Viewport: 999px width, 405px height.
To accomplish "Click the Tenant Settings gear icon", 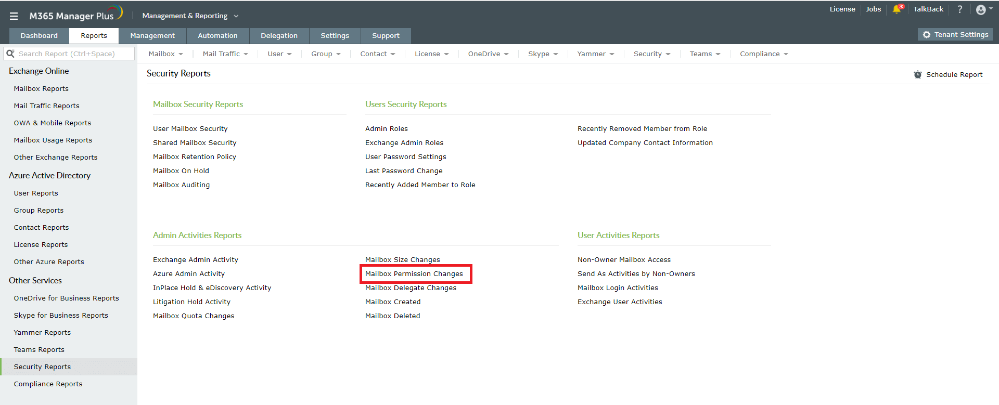I will tap(927, 34).
